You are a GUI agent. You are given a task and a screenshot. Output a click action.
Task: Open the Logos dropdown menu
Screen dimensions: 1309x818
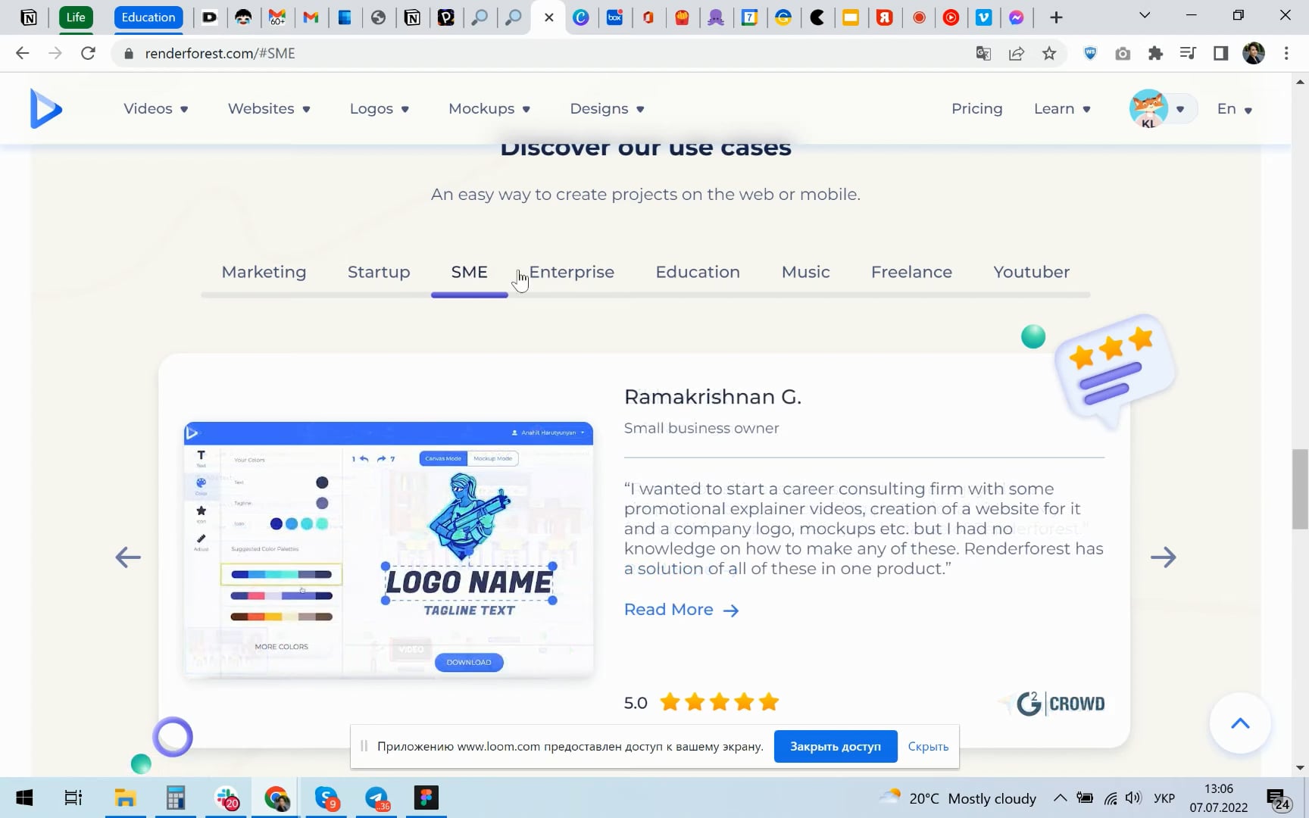379,108
